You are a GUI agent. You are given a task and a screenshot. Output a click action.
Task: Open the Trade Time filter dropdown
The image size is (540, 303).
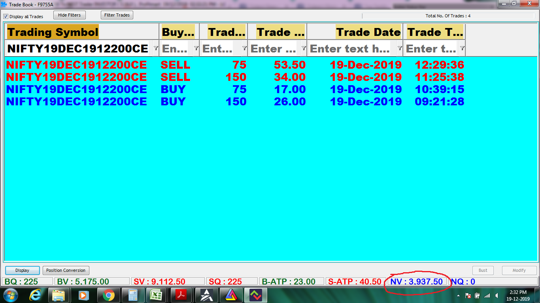(462, 48)
